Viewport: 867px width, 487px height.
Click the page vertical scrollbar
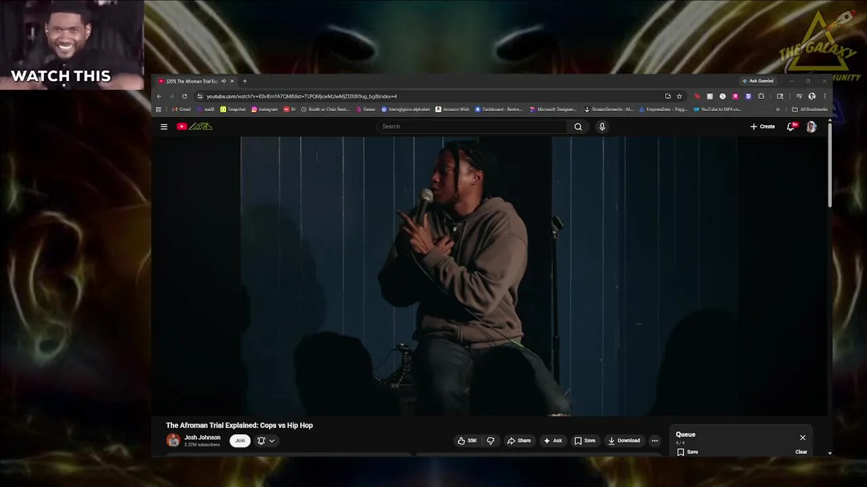click(830, 164)
